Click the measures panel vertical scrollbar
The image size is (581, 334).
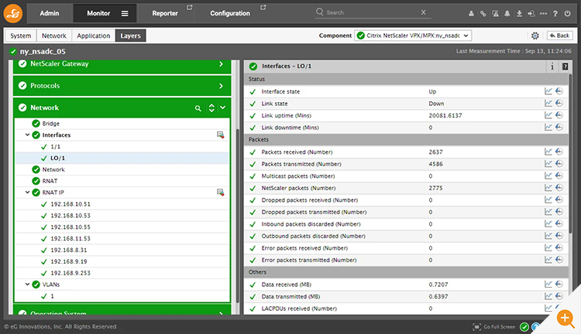(x=571, y=154)
